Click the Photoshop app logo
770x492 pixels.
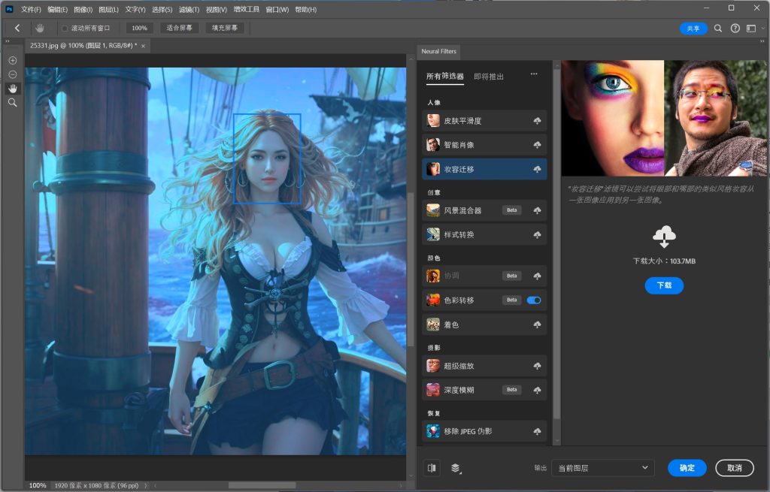9,9
